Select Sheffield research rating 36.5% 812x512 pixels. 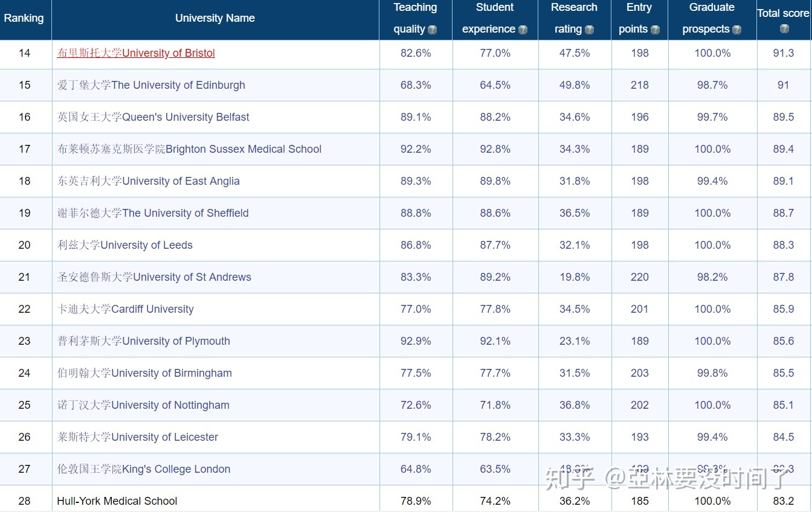(575, 213)
